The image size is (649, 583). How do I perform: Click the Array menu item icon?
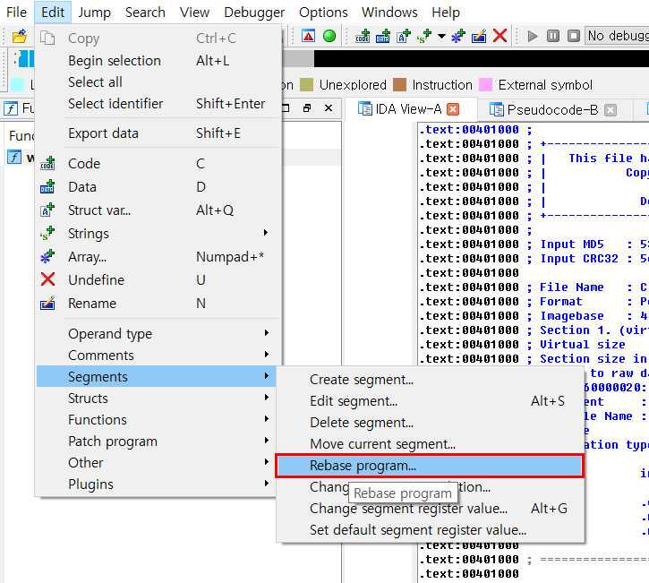point(47,257)
